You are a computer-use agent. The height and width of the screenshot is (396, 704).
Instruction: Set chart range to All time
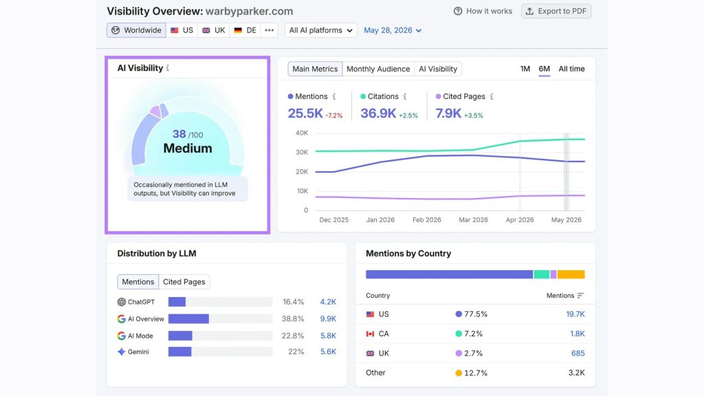571,69
